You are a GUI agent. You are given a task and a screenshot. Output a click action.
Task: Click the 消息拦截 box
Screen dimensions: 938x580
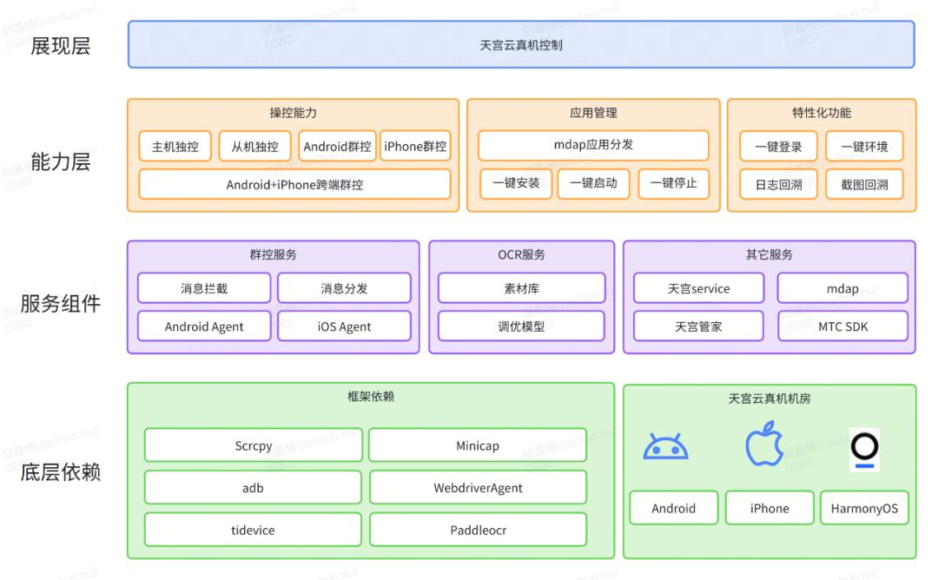[204, 288]
